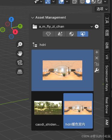
Task: Switch to rendered viewport shading
Action: pyautogui.click(x=99, y=2)
